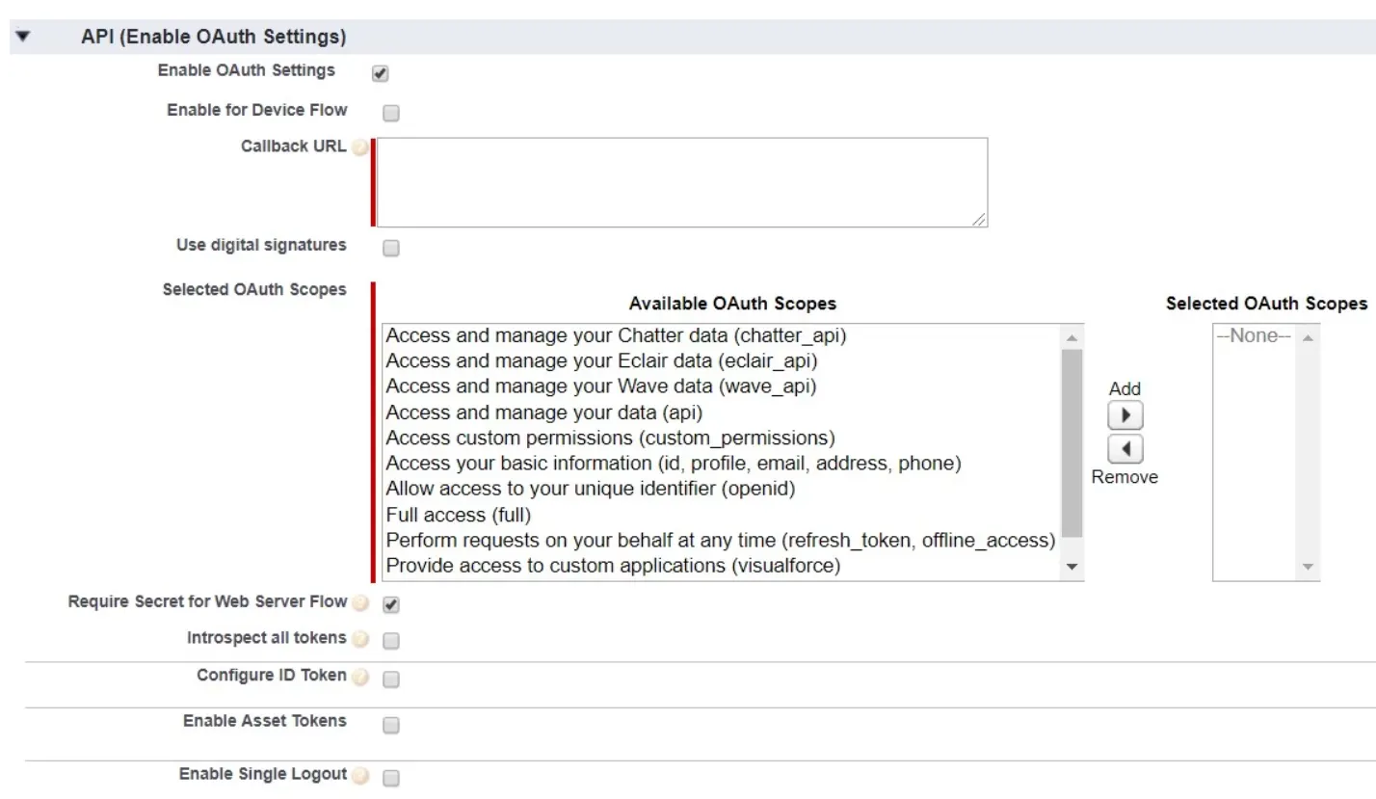Uncheck Require Secret for Web Server Flow
Viewport: 1376px width, 799px height.
[x=389, y=602]
